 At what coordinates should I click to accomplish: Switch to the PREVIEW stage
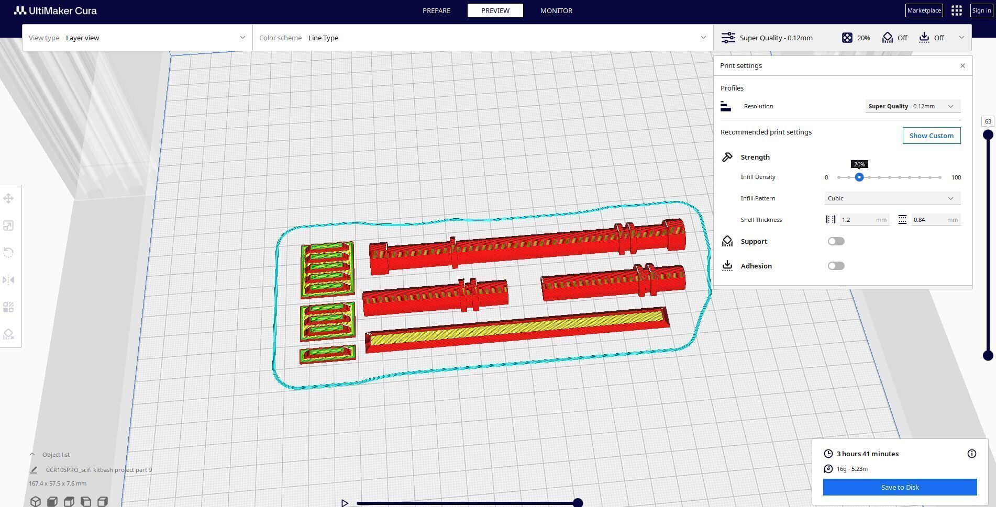495,10
